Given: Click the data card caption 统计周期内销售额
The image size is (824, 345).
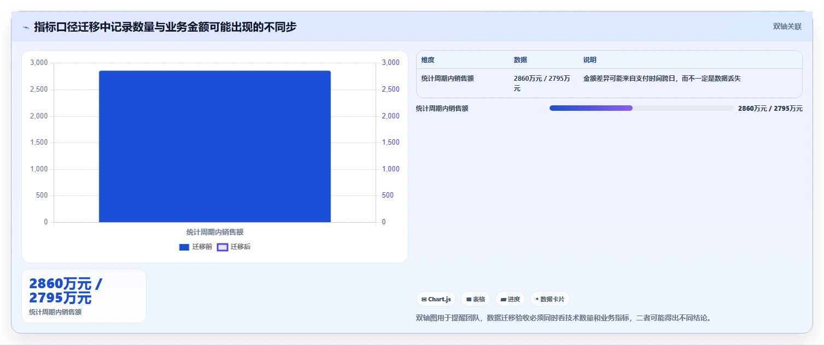Looking at the screenshot, I should click(55, 312).
